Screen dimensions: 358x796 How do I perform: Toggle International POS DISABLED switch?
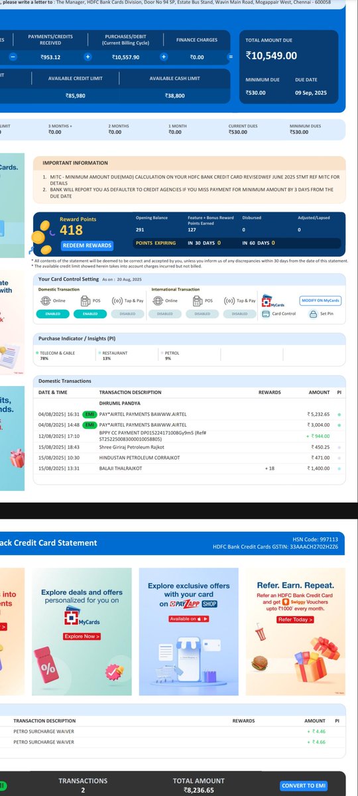pos(202,314)
